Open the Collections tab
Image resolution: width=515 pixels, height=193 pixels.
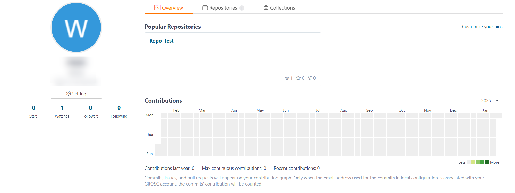pos(279,8)
